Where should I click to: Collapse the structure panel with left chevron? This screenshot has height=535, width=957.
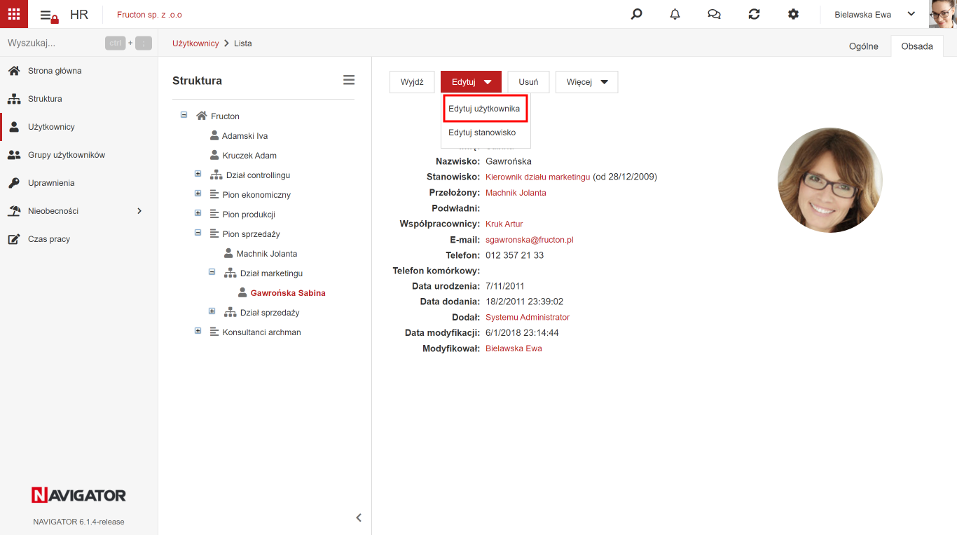point(359,517)
